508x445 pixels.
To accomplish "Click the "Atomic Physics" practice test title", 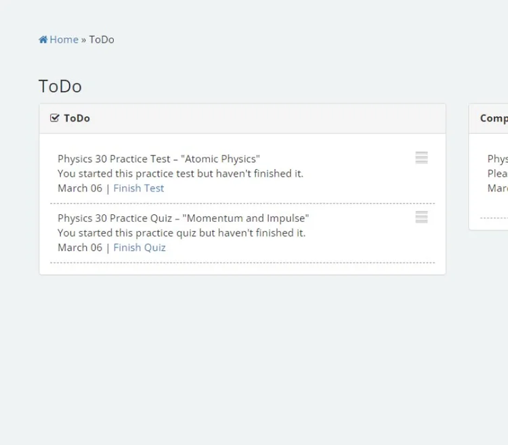I will (x=158, y=159).
